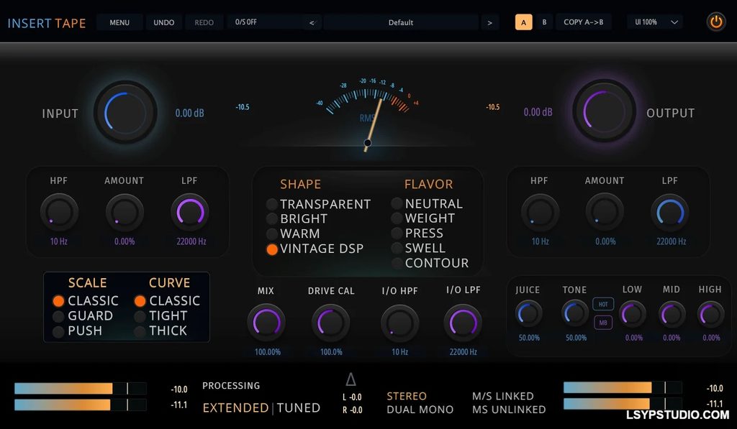Select PUSH scale option
737x429 pixels.
(x=78, y=331)
